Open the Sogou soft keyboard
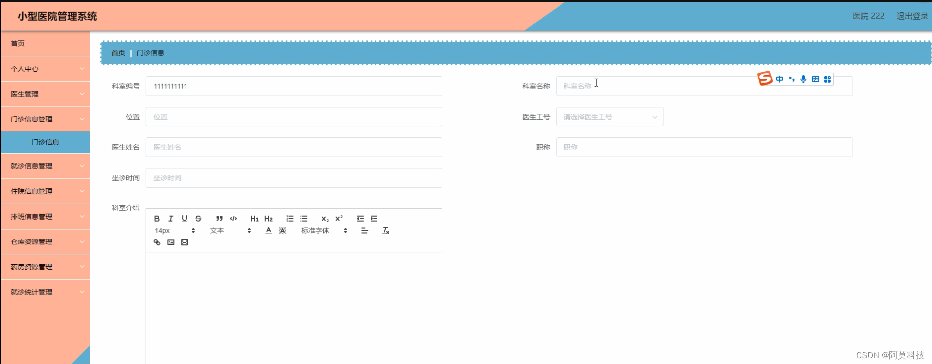This screenshot has height=364, width=932. click(x=815, y=79)
